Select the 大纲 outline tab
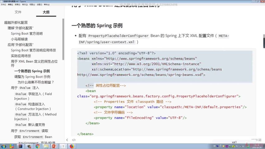This screenshot has height=149, width=265. 46,12
